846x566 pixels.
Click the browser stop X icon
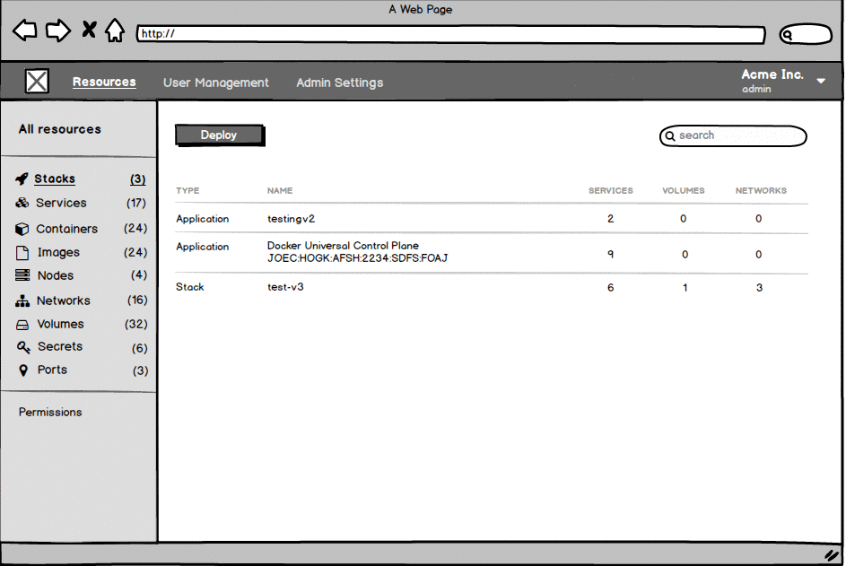pyautogui.click(x=89, y=30)
